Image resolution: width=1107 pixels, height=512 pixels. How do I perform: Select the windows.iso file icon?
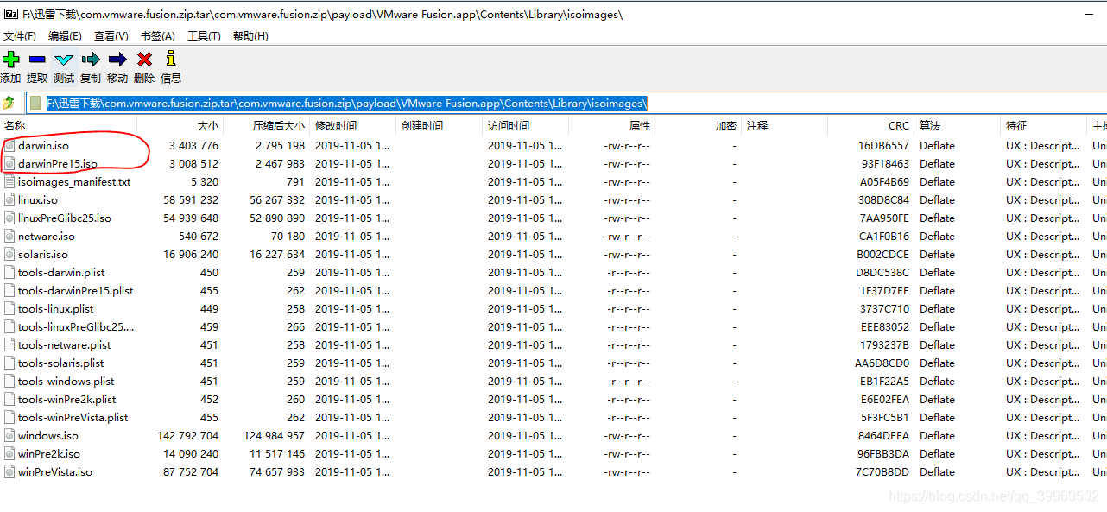pyautogui.click(x=9, y=435)
